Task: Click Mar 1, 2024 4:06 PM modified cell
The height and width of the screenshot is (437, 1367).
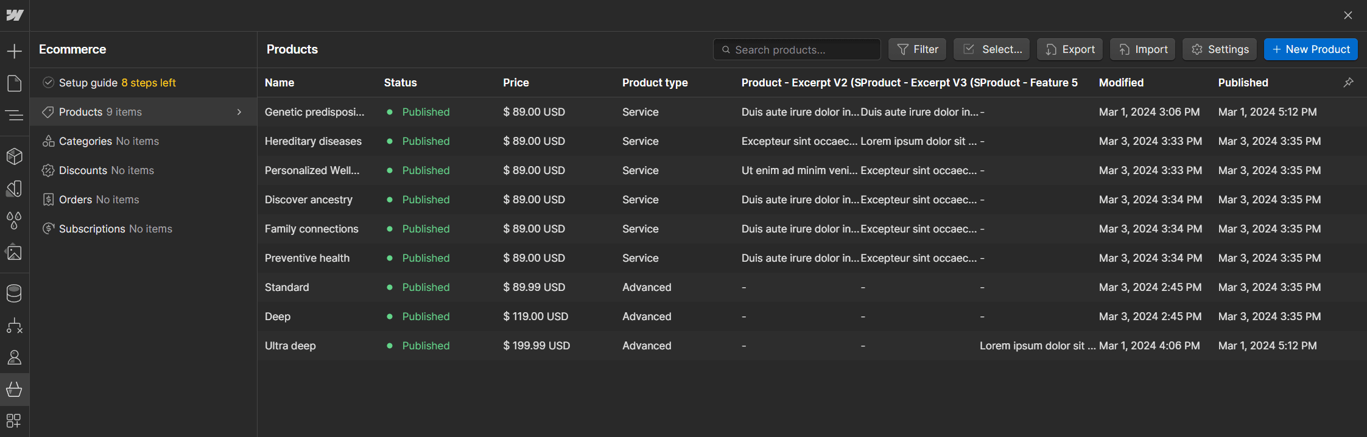Action: (x=1149, y=346)
